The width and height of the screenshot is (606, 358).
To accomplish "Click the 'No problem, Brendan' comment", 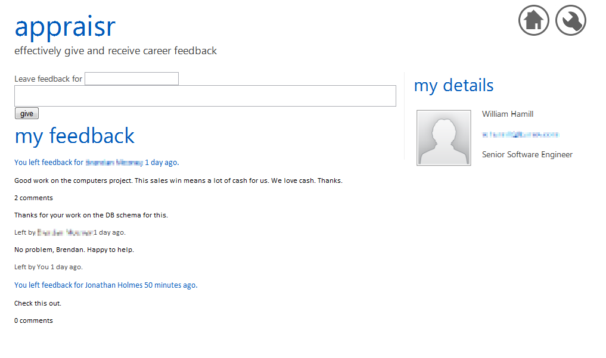I will 74,250.
